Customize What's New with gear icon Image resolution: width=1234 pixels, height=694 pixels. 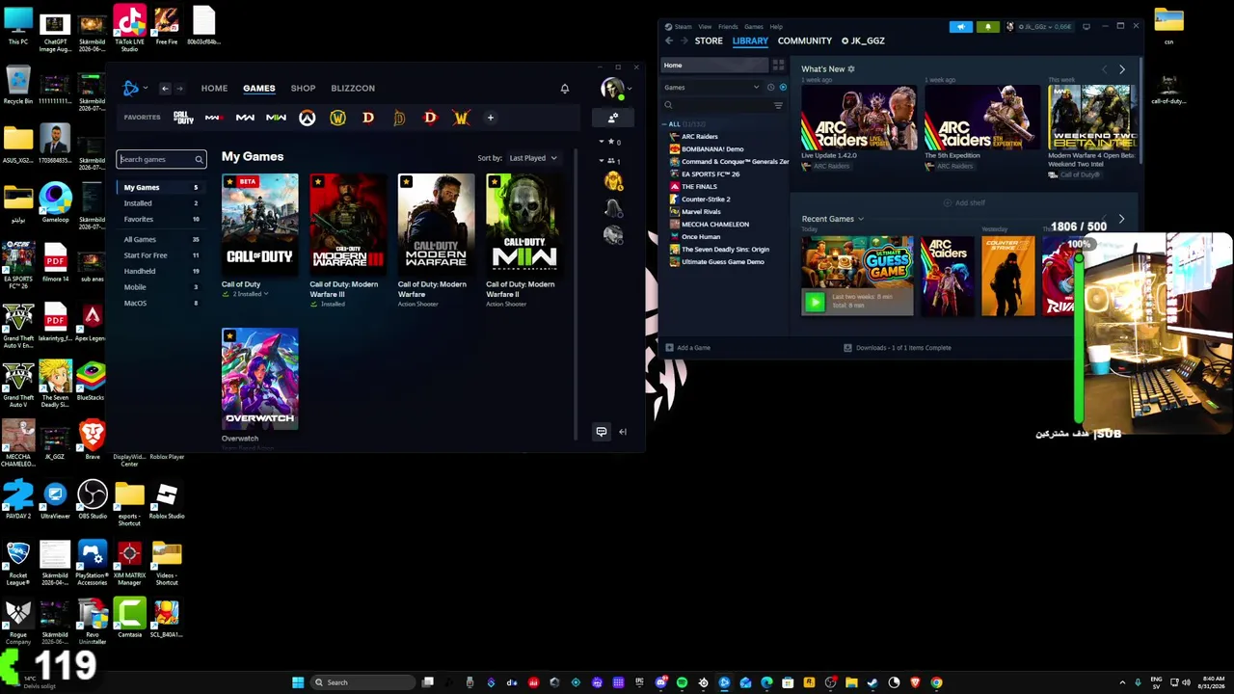tap(850, 69)
